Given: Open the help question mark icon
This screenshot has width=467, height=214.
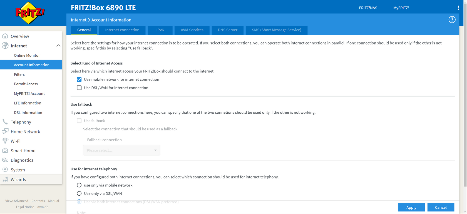Looking at the screenshot, I should 452,20.
